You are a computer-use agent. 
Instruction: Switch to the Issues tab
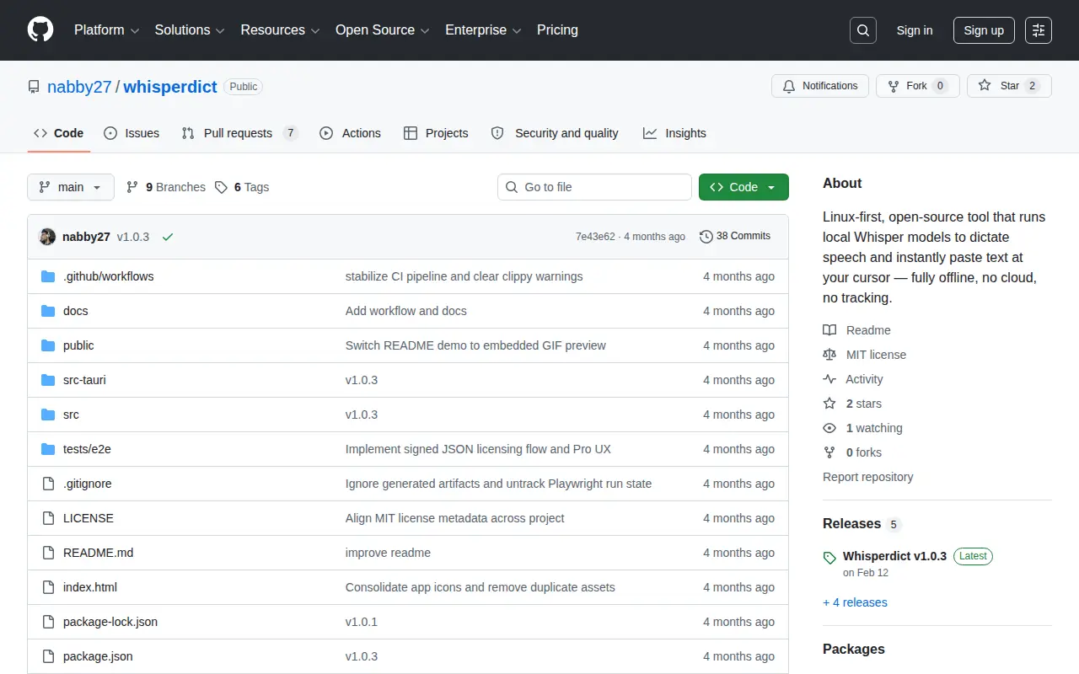pyautogui.click(x=132, y=133)
